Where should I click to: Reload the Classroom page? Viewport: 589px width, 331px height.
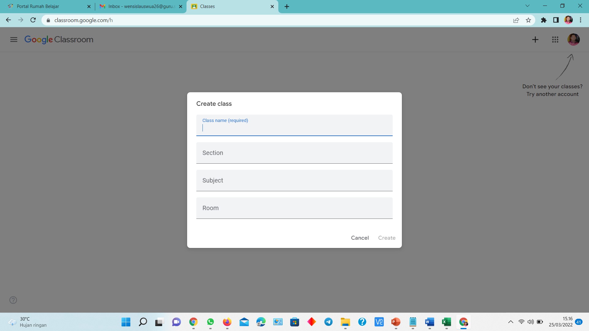(x=33, y=20)
